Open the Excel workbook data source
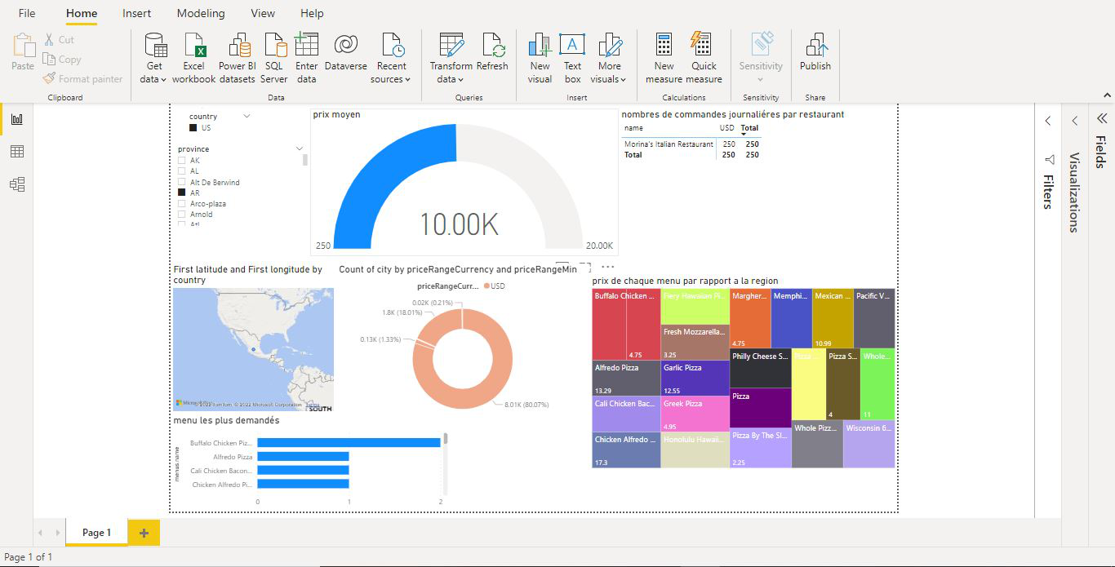The height and width of the screenshot is (567, 1115). tap(193, 46)
